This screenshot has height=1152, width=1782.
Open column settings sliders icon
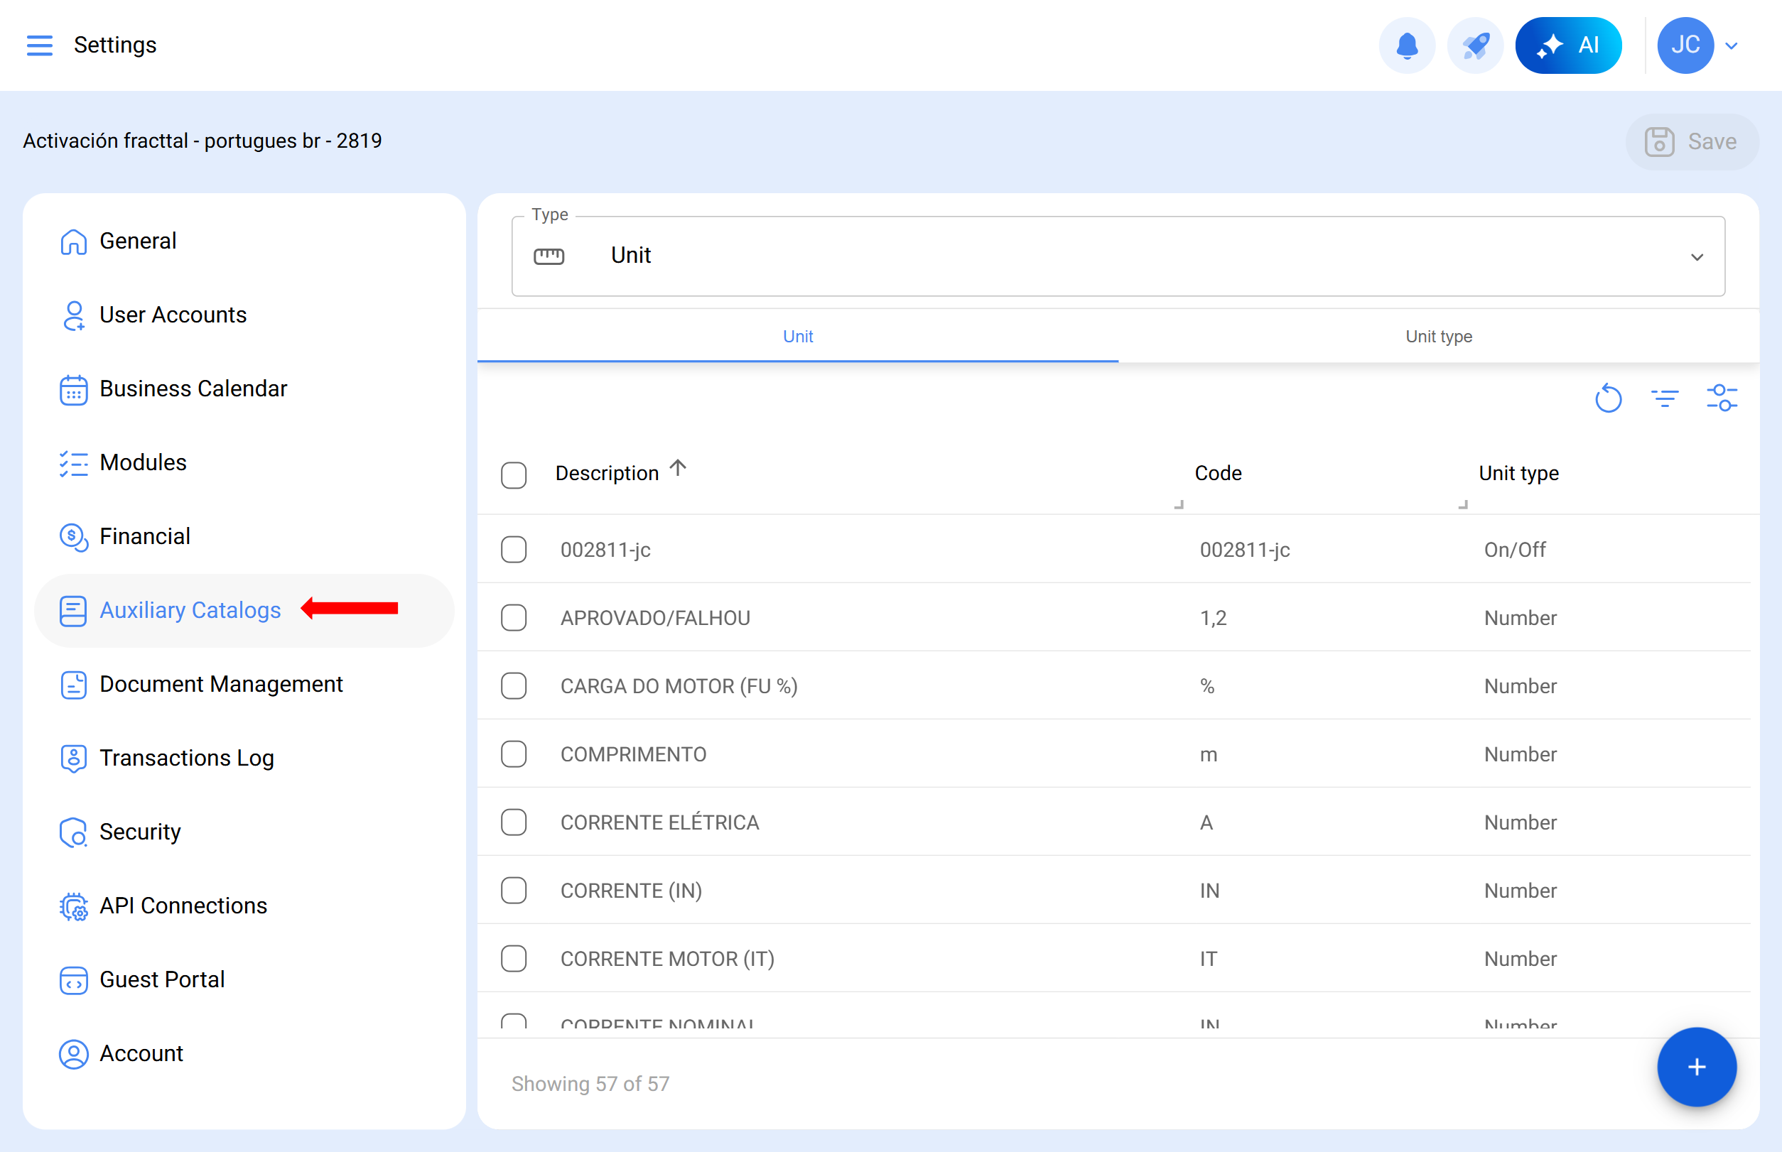pos(1722,398)
